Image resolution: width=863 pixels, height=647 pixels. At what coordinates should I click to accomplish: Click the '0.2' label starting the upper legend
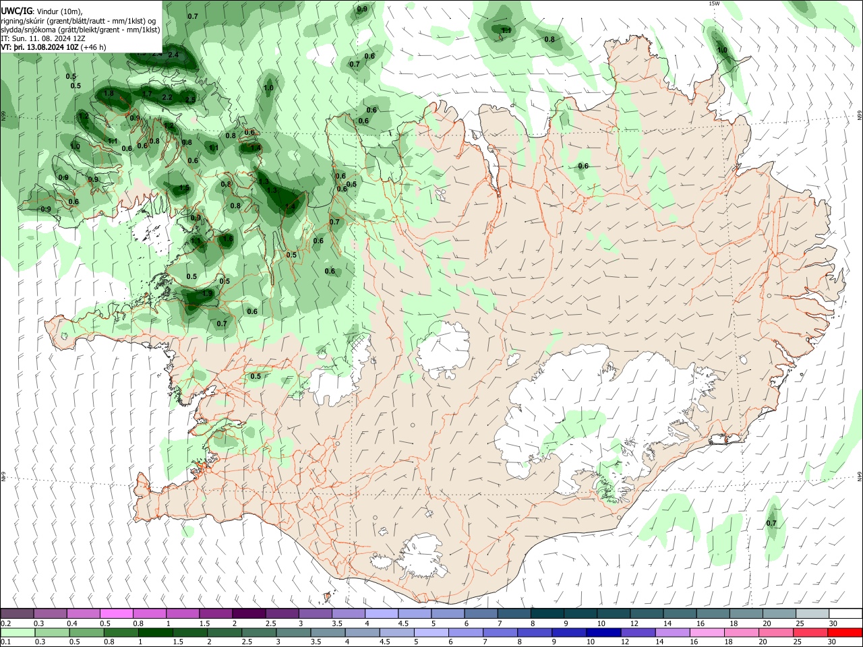coord(5,623)
